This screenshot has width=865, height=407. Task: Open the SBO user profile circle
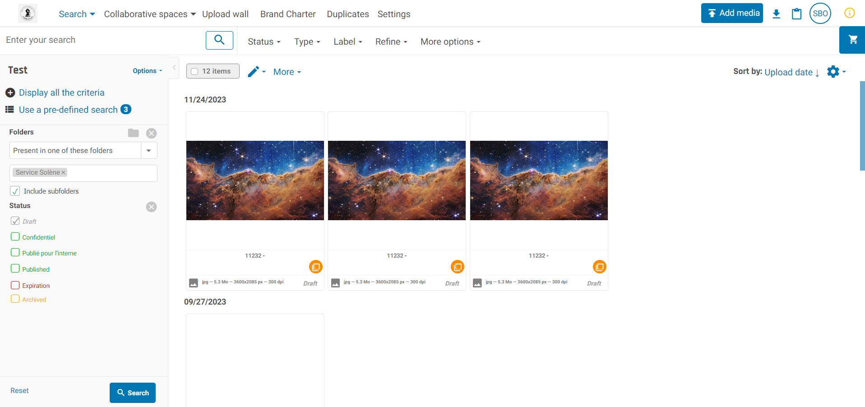pos(820,13)
